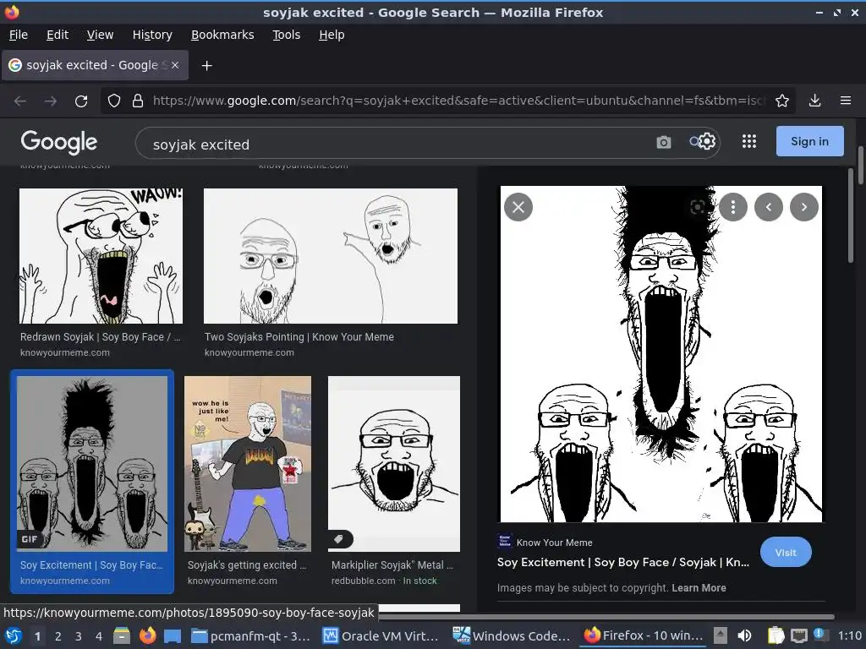Click the volume speaker tray icon
This screenshot has width=866, height=649.
[744, 635]
